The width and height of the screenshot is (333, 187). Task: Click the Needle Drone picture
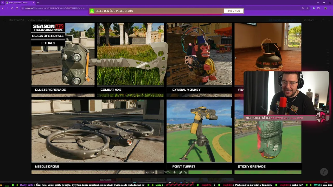pos(98,131)
